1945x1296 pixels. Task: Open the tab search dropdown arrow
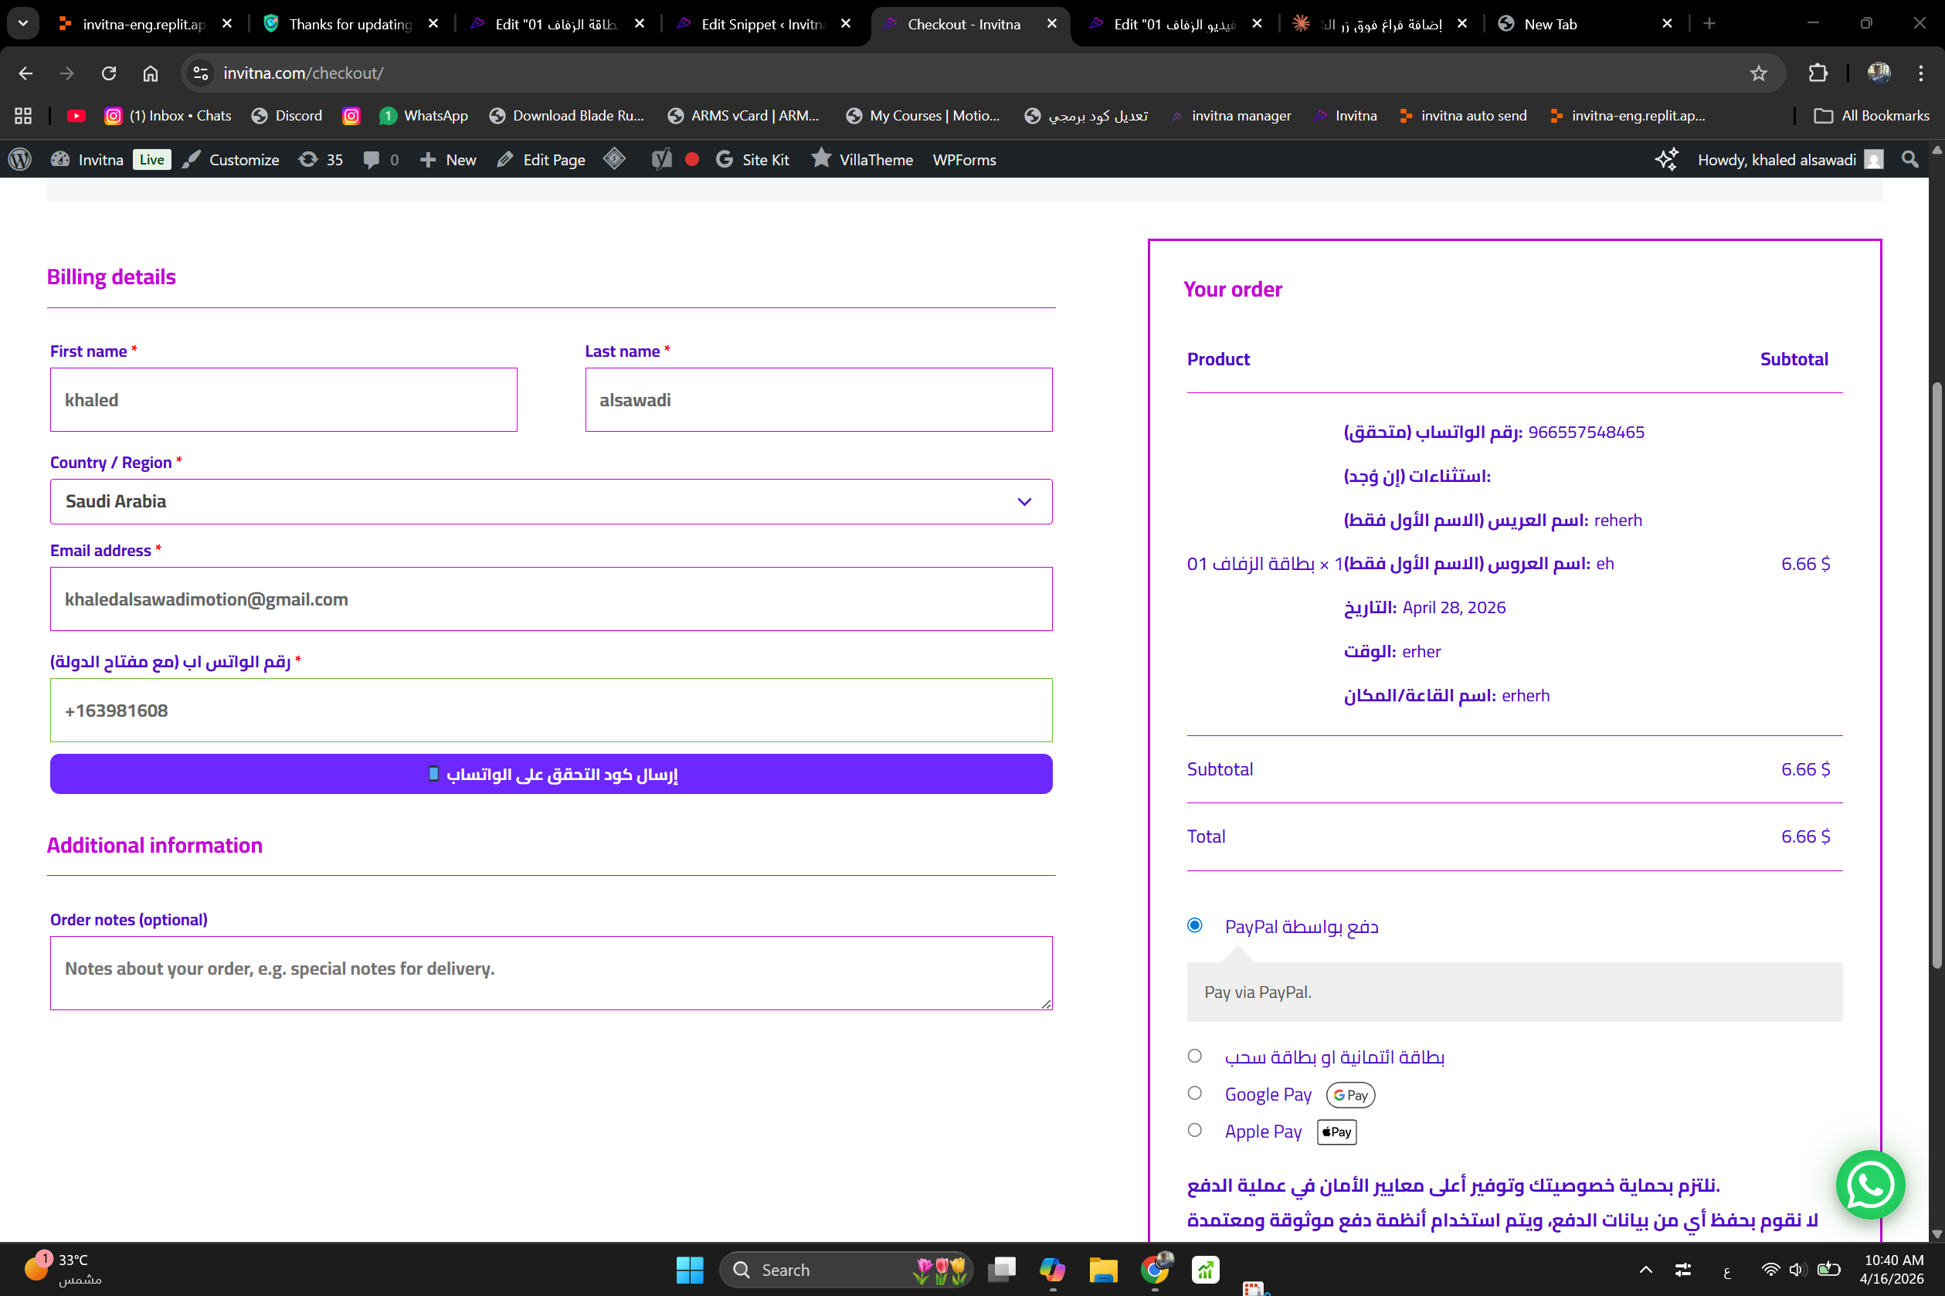(23, 23)
